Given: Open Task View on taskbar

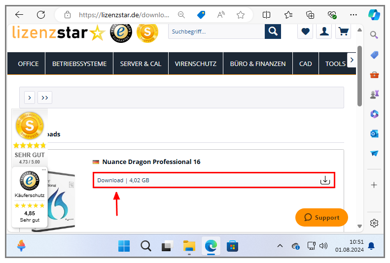Looking at the screenshot, I should (168, 246).
